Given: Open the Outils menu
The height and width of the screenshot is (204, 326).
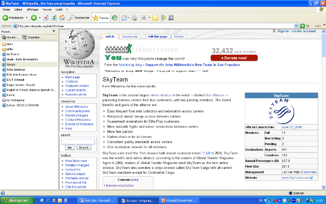Looking at the screenshot, I should pyautogui.click(x=59, y=9).
